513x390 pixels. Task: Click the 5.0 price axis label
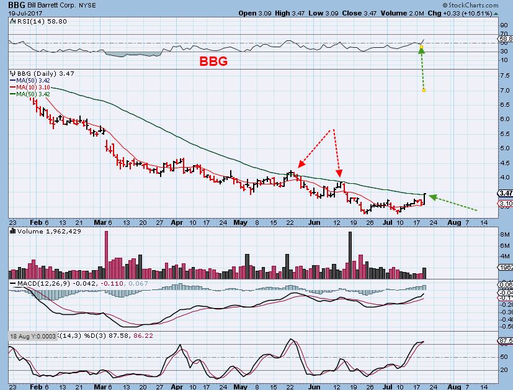tap(504, 148)
